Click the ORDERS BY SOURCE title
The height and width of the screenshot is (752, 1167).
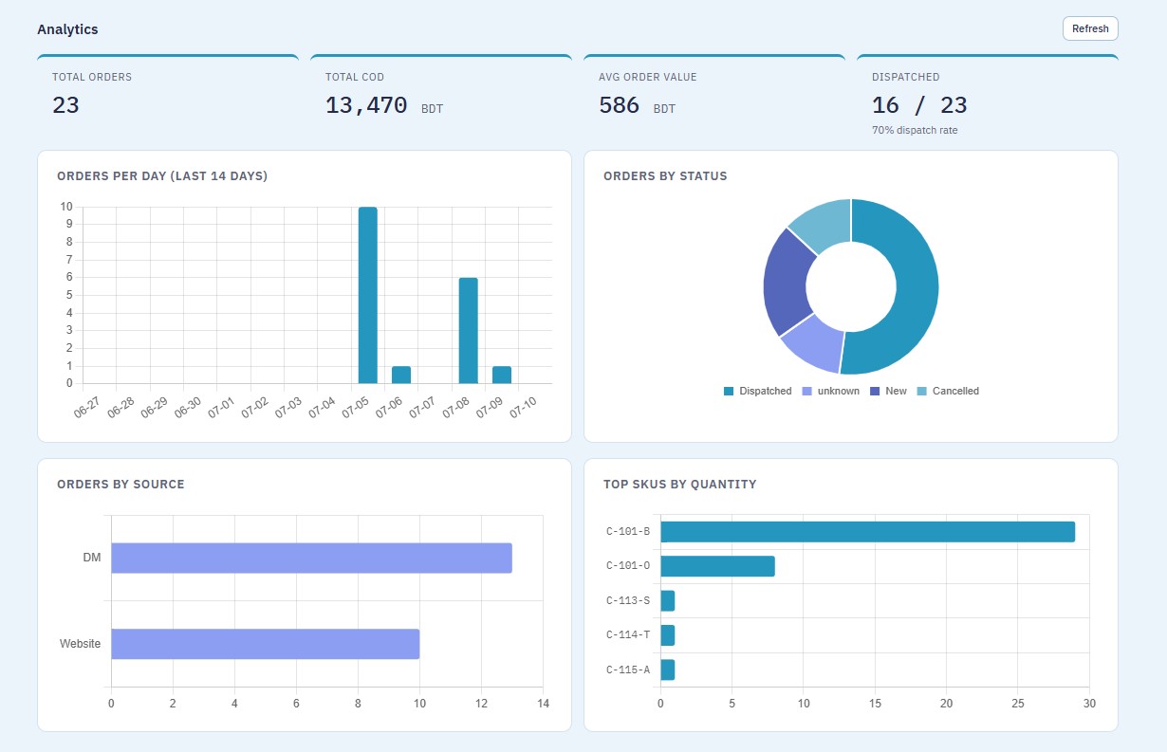pos(120,485)
